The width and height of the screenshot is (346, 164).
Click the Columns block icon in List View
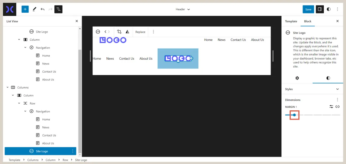13,87
